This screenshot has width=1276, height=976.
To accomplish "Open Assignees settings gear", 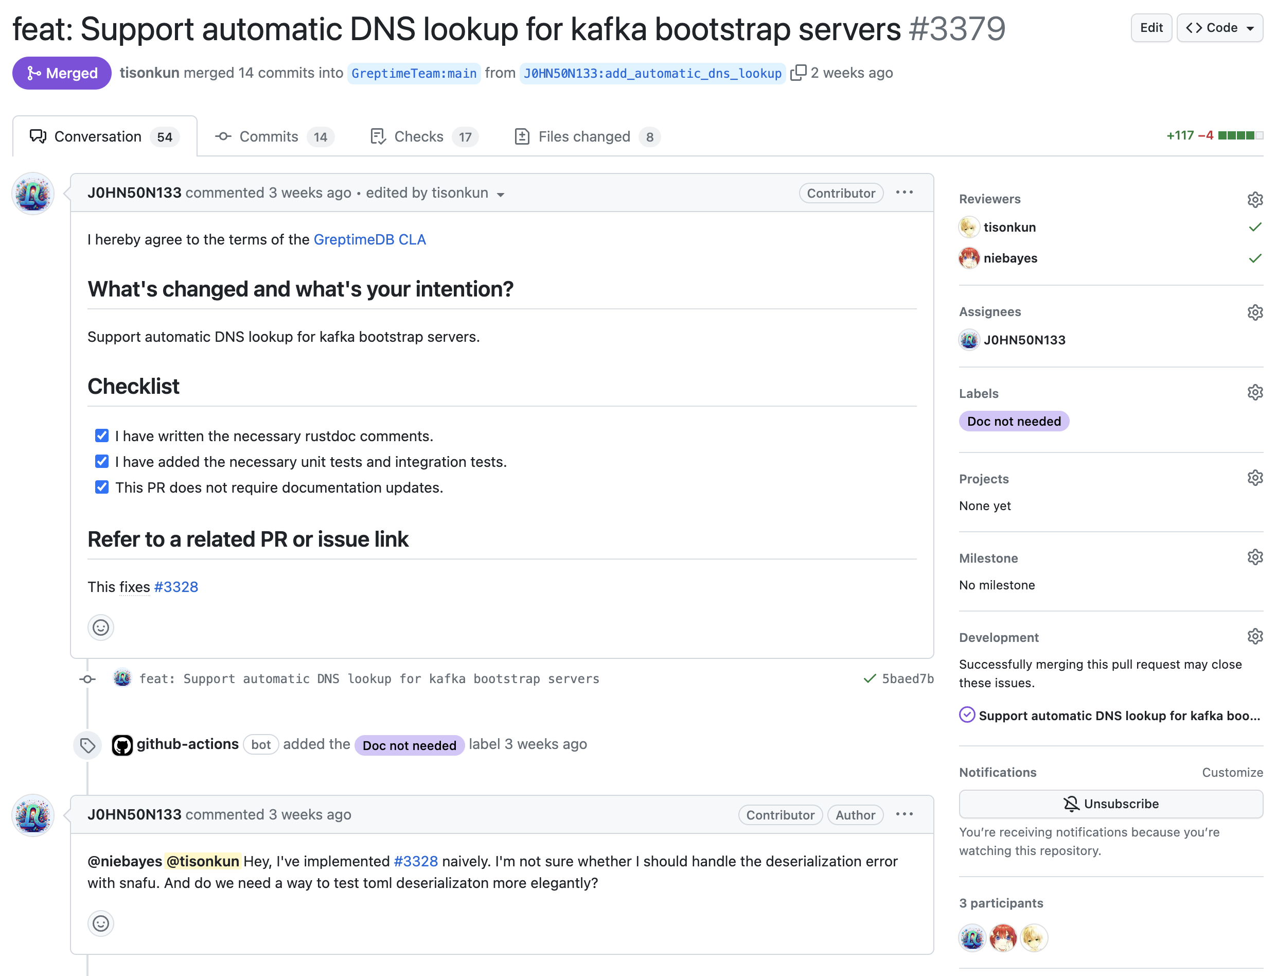I will click(1254, 312).
